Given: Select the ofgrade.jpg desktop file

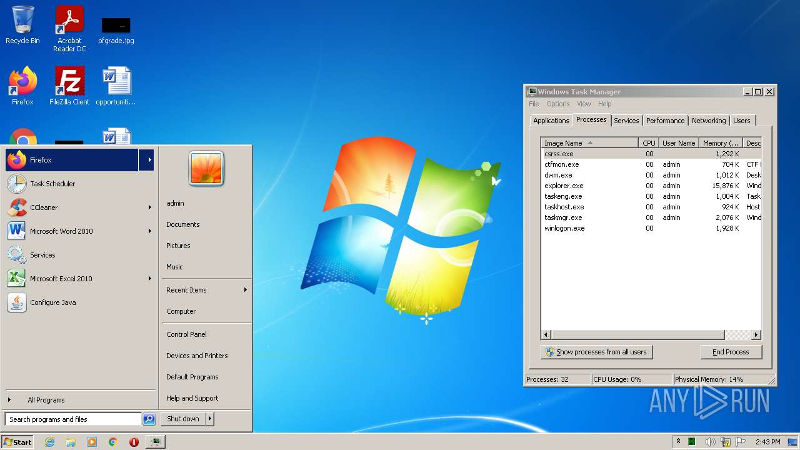Looking at the screenshot, I should click(116, 30).
